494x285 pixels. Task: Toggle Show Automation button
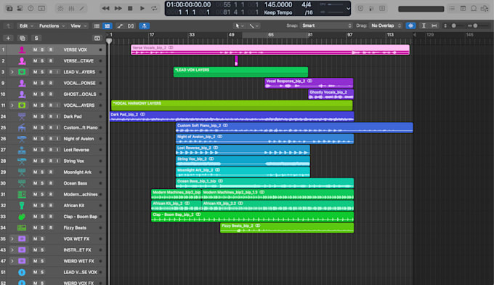[x=120, y=26]
